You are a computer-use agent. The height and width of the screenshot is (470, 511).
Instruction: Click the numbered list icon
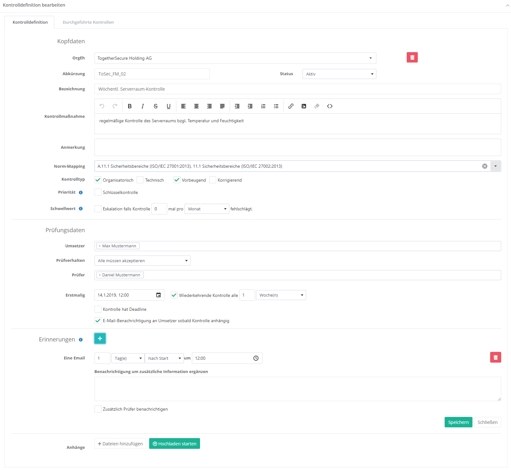point(263,106)
